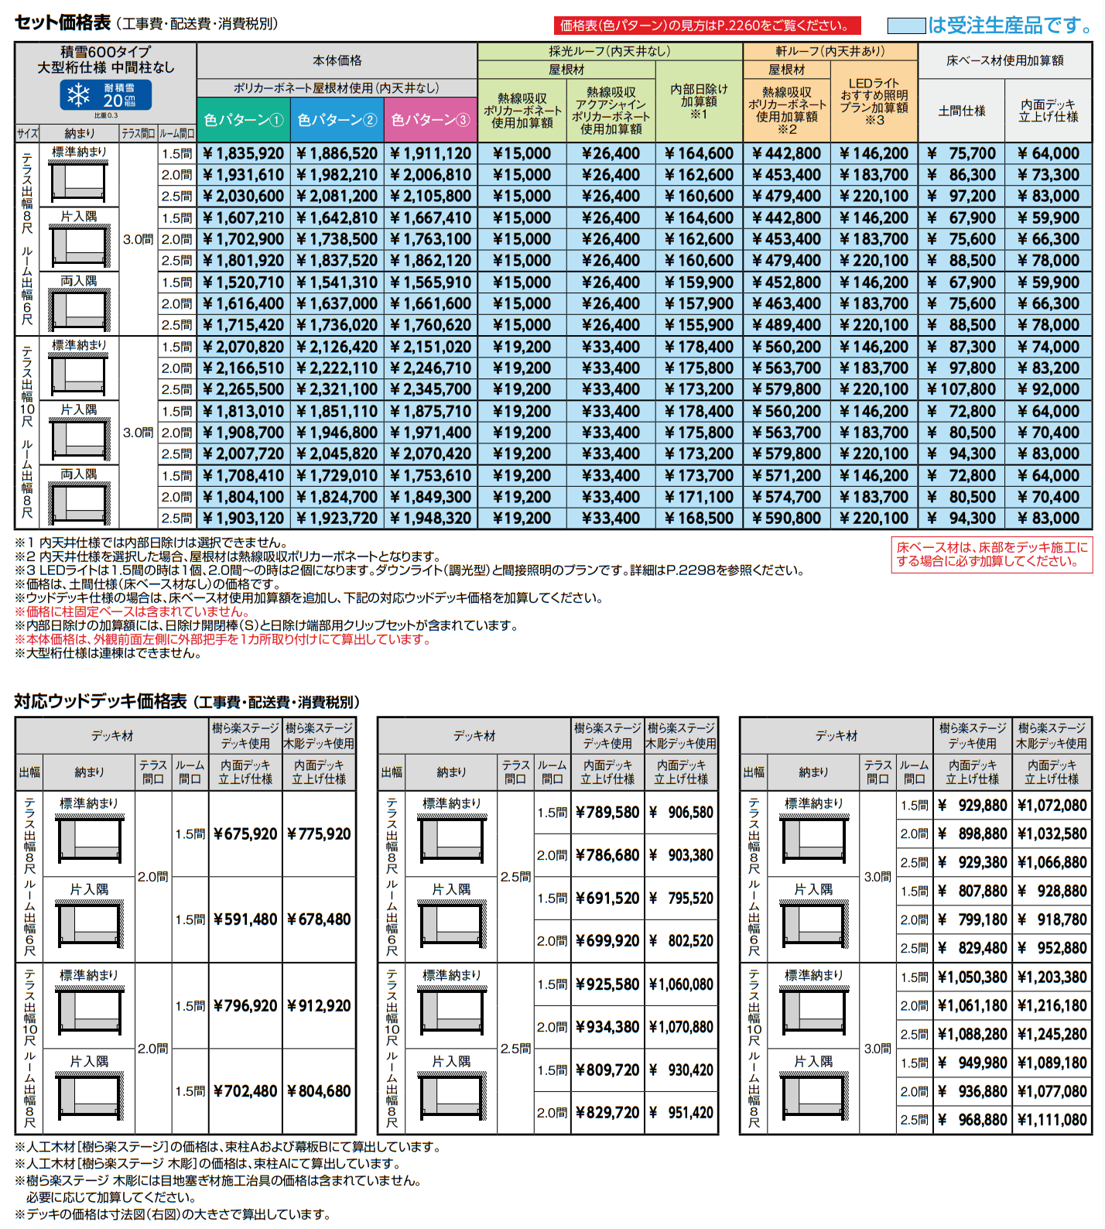Viewport: 1105px width, 1229px height.
Task: Click the LEDライトおすすめ照明プラン加算額 header
Action: (874, 101)
